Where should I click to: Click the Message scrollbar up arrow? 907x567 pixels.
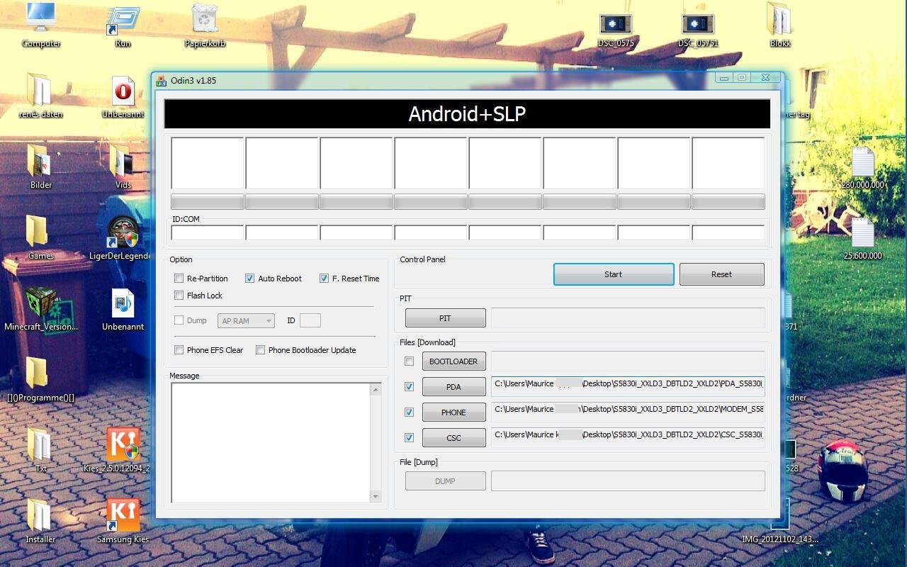[x=376, y=390]
